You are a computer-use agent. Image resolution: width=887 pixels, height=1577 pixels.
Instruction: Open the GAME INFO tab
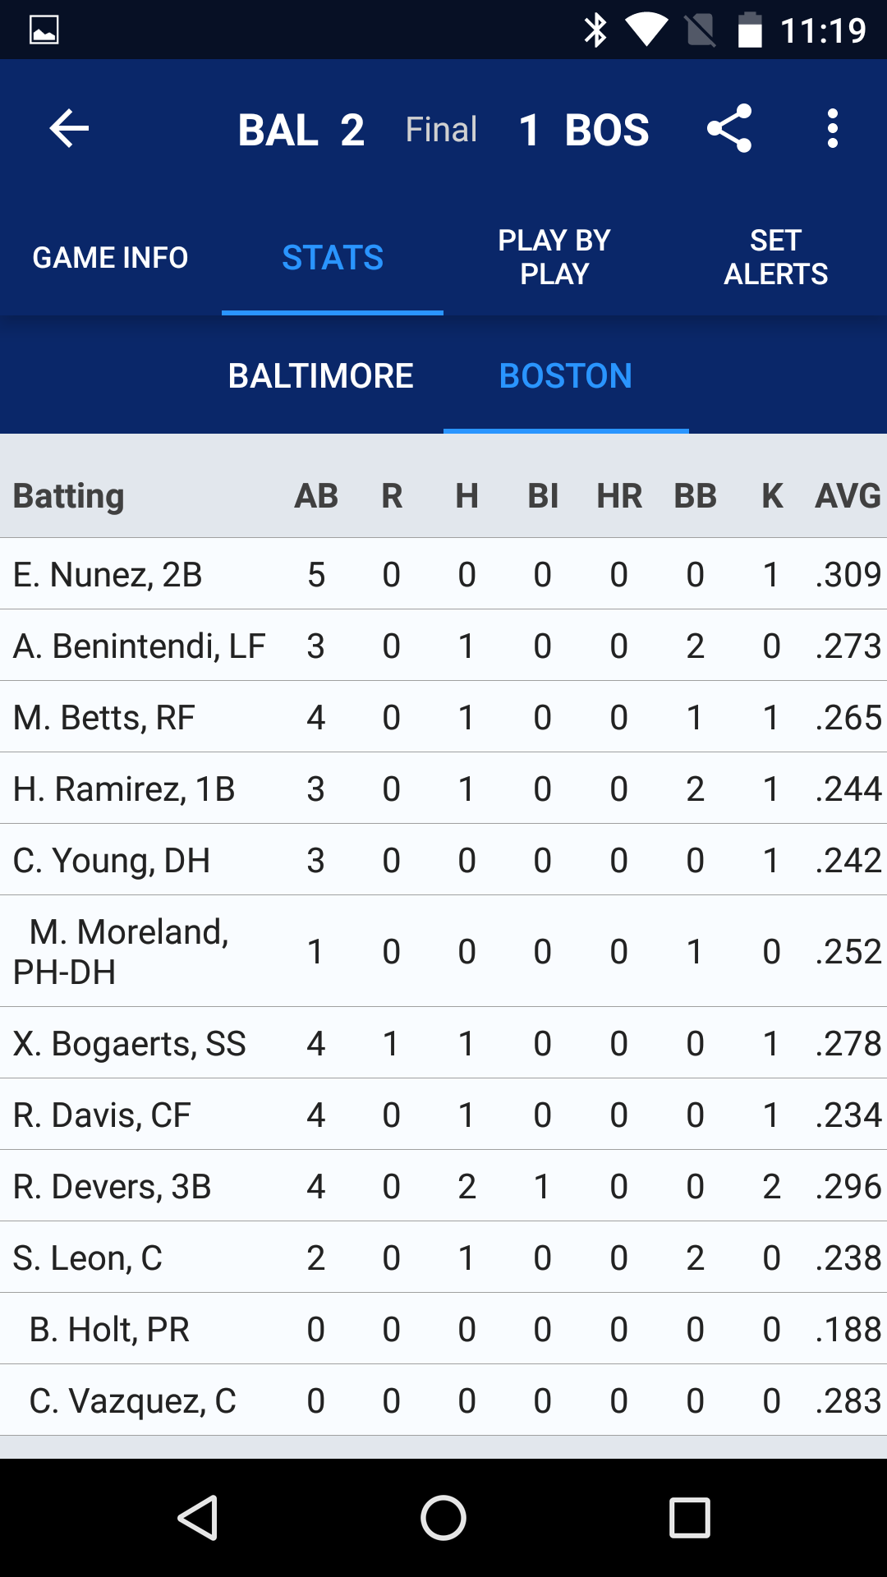[x=111, y=256]
